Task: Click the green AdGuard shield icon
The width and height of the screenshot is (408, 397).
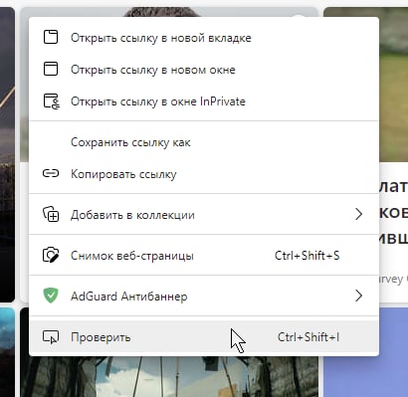Action: point(51,296)
